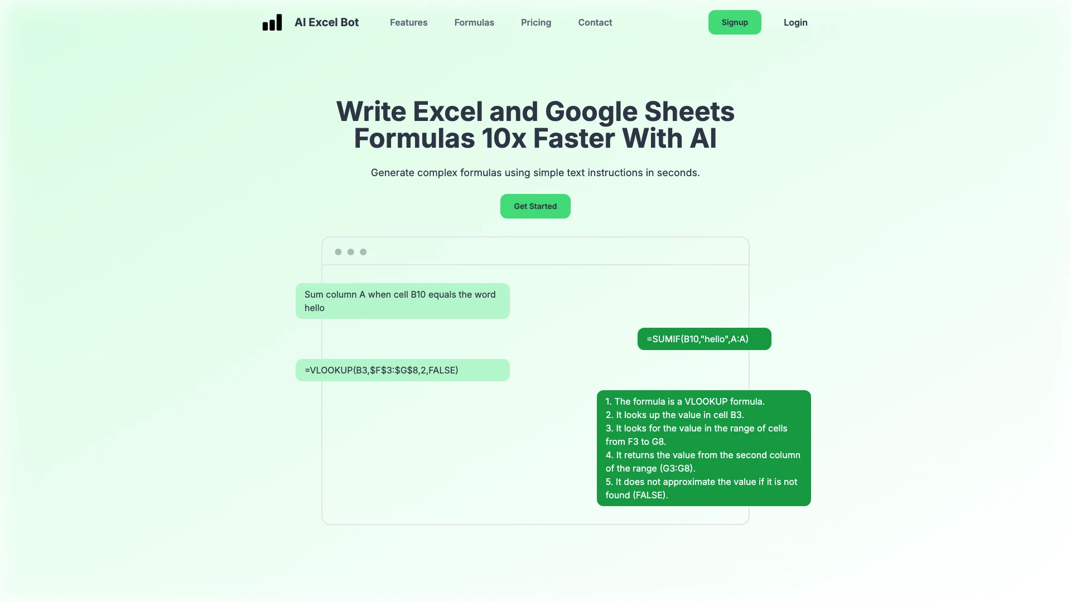Click the Pricing navigation link

coord(536,22)
